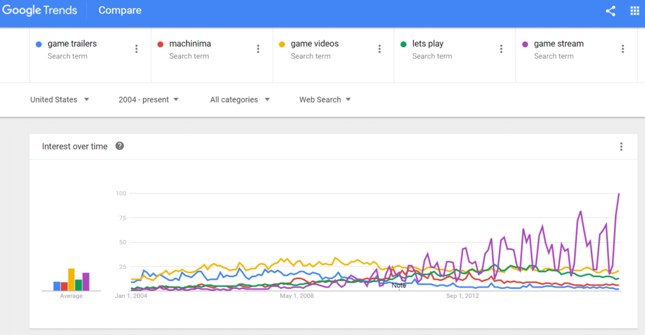Click the Interest over time help icon
The width and height of the screenshot is (645, 335).
pyautogui.click(x=120, y=146)
